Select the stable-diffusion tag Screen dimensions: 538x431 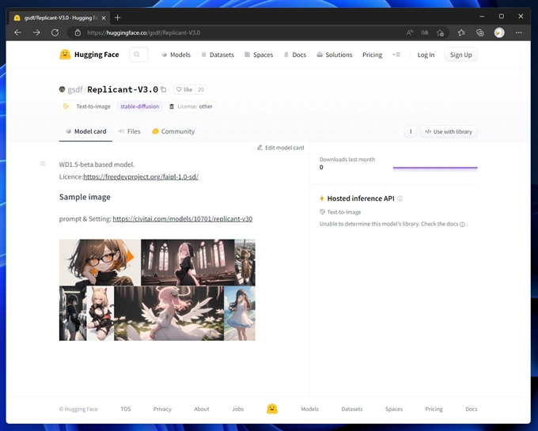coord(140,106)
